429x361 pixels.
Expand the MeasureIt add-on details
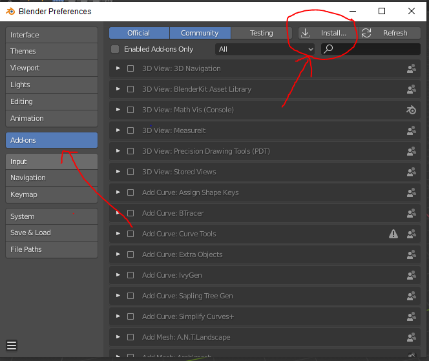click(118, 130)
